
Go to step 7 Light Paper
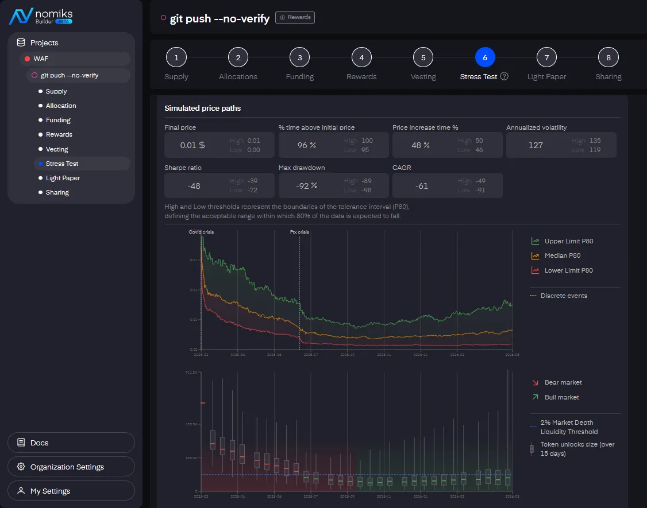(x=546, y=58)
